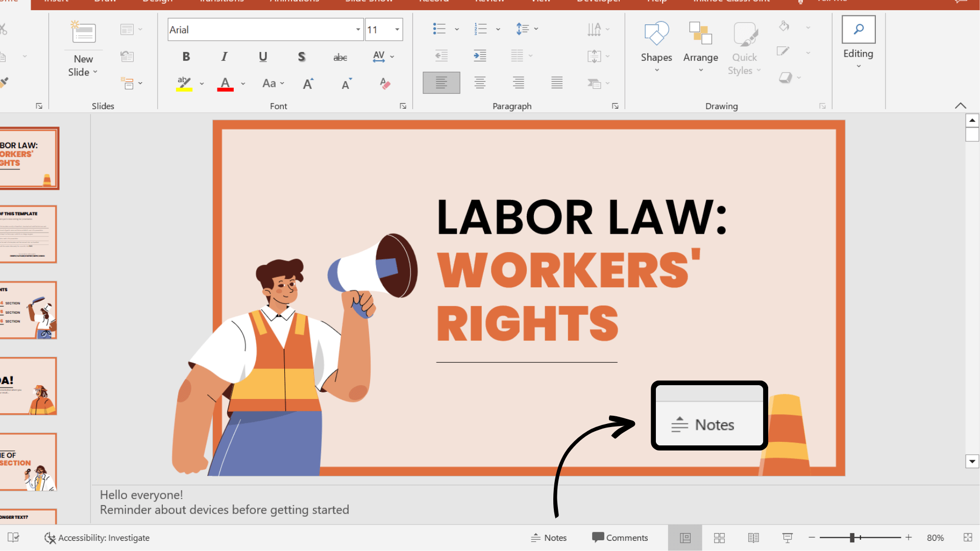Click the left-align paragraph icon
Image resolution: width=980 pixels, height=551 pixels.
[441, 83]
